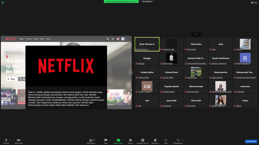Select the Rangga participant tile
The image size is (259, 145).
(147, 58)
